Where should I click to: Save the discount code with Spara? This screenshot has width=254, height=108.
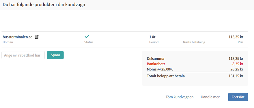55,55
